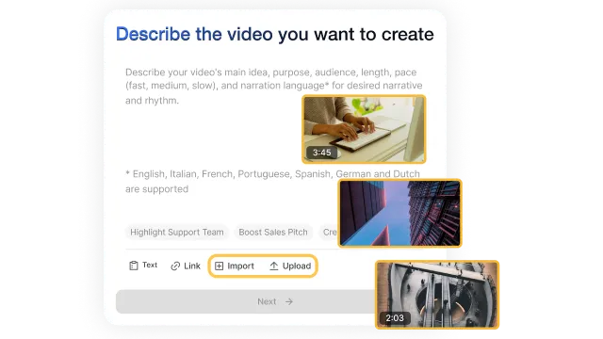The height and width of the screenshot is (339, 603).
Task: Select the Import option label
Action: [x=241, y=266]
